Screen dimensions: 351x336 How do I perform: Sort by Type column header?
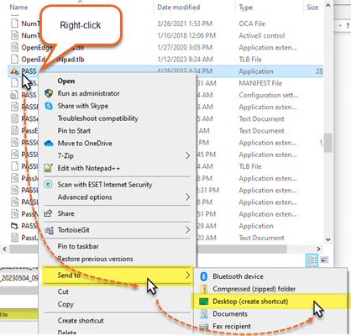246,8
